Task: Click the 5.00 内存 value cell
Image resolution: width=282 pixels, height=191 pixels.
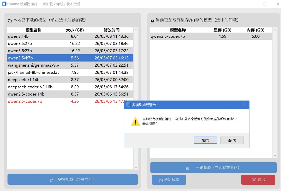Action: 256,36
